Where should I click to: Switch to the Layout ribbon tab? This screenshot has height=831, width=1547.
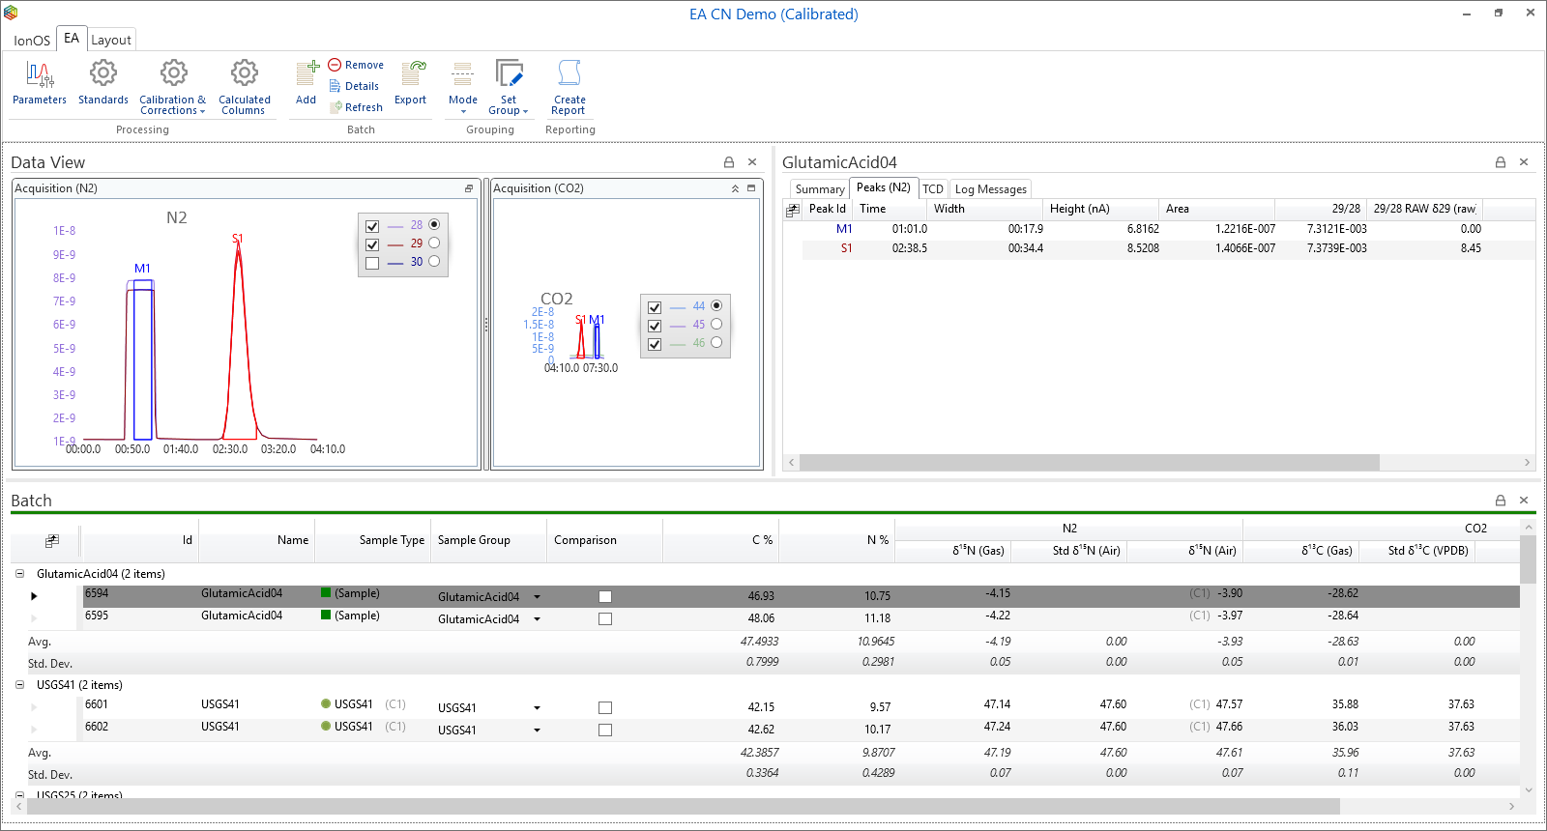111,40
